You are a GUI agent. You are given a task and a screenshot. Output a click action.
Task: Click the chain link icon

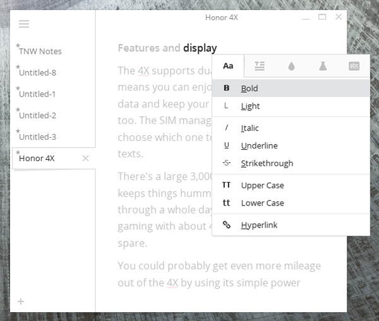click(227, 225)
